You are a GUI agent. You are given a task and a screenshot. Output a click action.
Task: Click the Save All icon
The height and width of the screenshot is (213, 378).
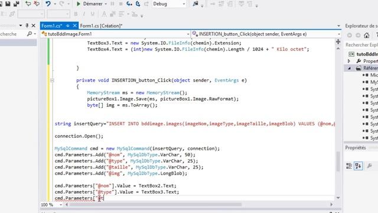point(17,4)
